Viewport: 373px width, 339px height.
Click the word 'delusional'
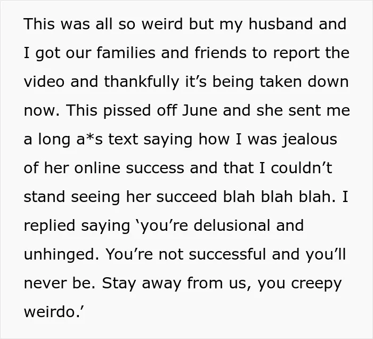[232, 225]
